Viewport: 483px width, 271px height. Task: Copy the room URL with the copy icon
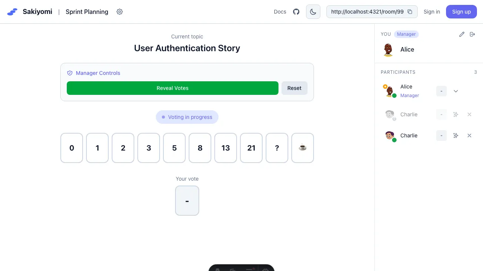pyautogui.click(x=410, y=12)
